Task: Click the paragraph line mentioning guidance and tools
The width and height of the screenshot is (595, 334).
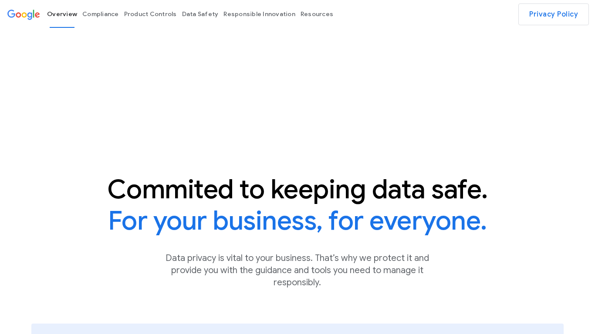Action: [x=297, y=270]
